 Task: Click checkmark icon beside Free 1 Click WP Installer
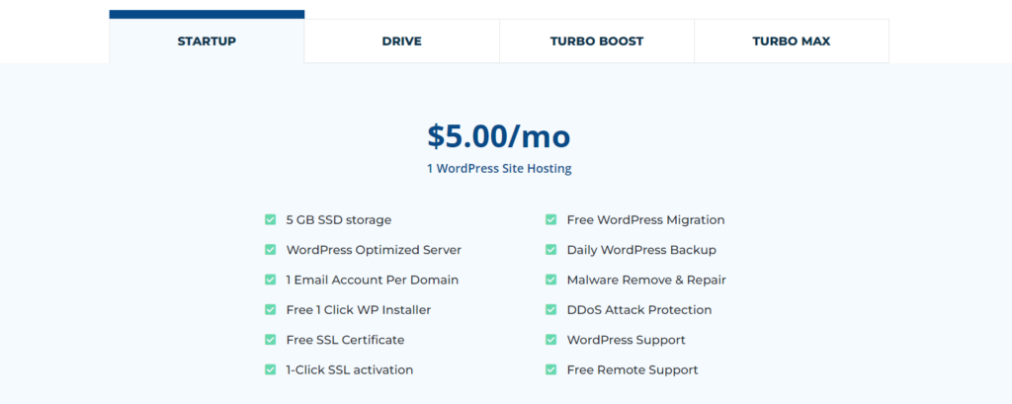[x=271, y=310]
